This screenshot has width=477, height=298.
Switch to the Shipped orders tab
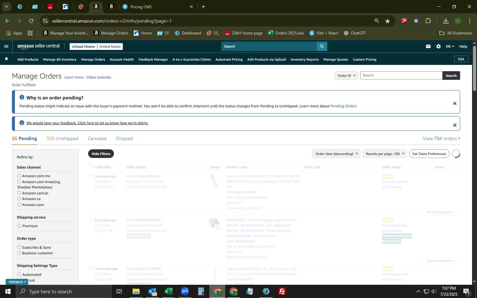(x=124, y=138)
